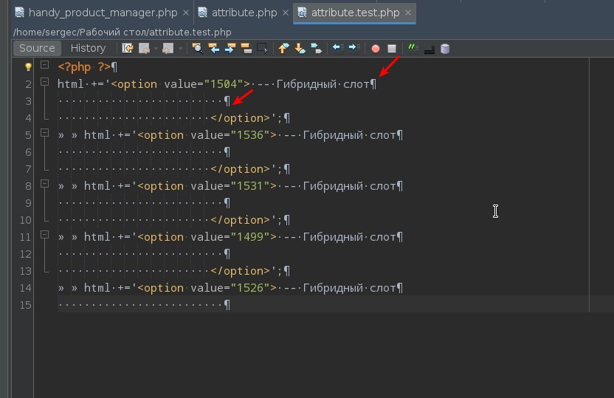Screen dimensions: 614x398
Task: Collapse the code fold at line 2
Action: 45,83
